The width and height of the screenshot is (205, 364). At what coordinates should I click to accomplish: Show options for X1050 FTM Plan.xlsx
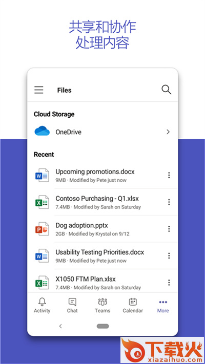point(169,283)
